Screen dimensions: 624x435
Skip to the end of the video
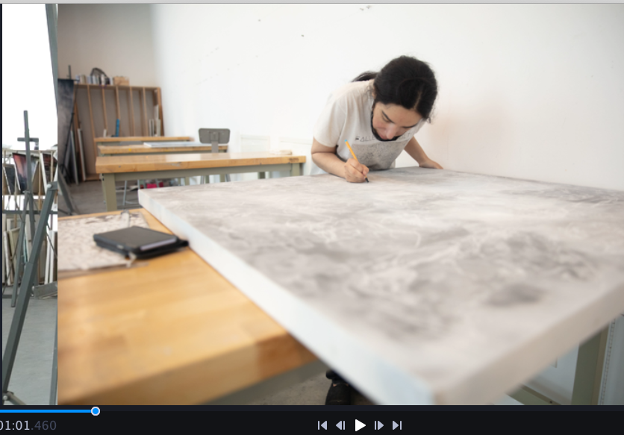(x=397, y=425)
